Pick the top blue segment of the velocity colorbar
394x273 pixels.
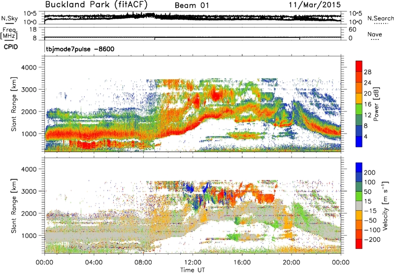pos(359,168)
